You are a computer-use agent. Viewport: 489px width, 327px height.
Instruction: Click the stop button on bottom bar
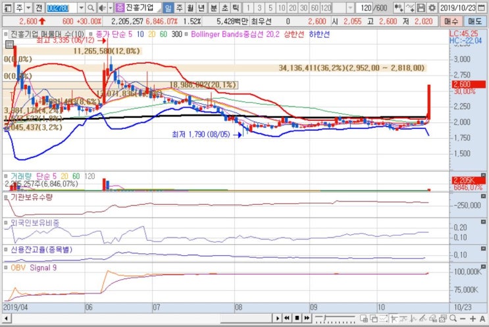[297, 318]
